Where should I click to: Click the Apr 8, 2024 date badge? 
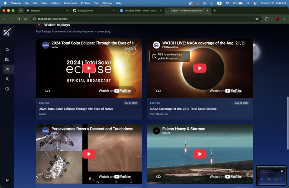pyautogui.click(x=131, y=103)
